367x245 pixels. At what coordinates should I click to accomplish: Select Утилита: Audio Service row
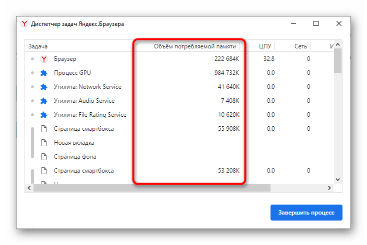click(x=179, y=101)
